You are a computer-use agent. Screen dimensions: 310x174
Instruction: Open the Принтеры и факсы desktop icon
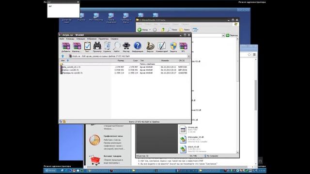(126, 18)
